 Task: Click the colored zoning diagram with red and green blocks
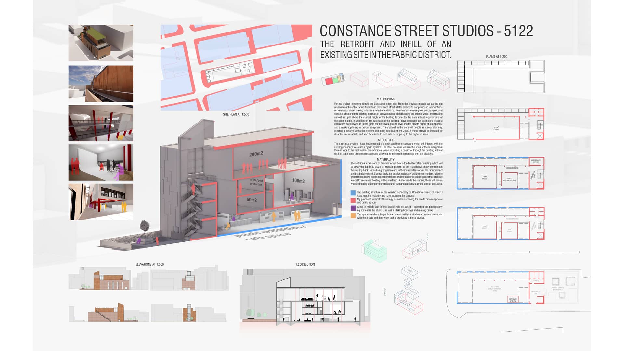click(333, 80)
